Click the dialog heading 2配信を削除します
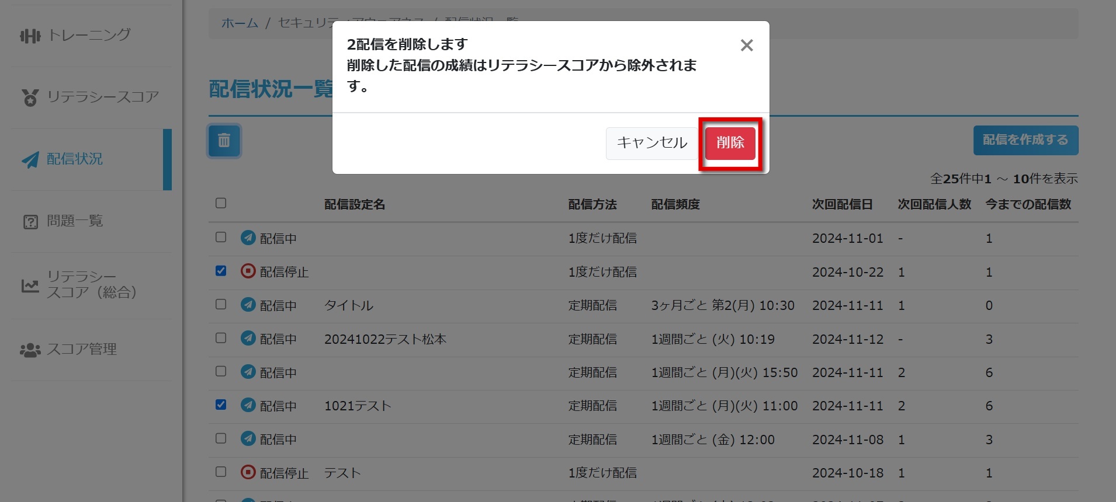 [x=407, y=44]
